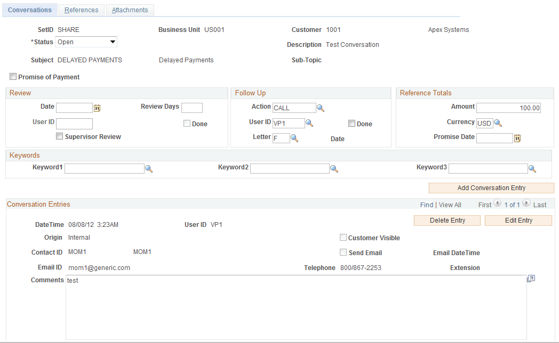Toggle the Customer Visible checkbox

pos(343,238)
